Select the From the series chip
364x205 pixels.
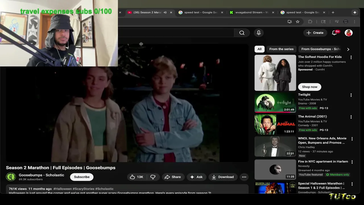point(281,49)
